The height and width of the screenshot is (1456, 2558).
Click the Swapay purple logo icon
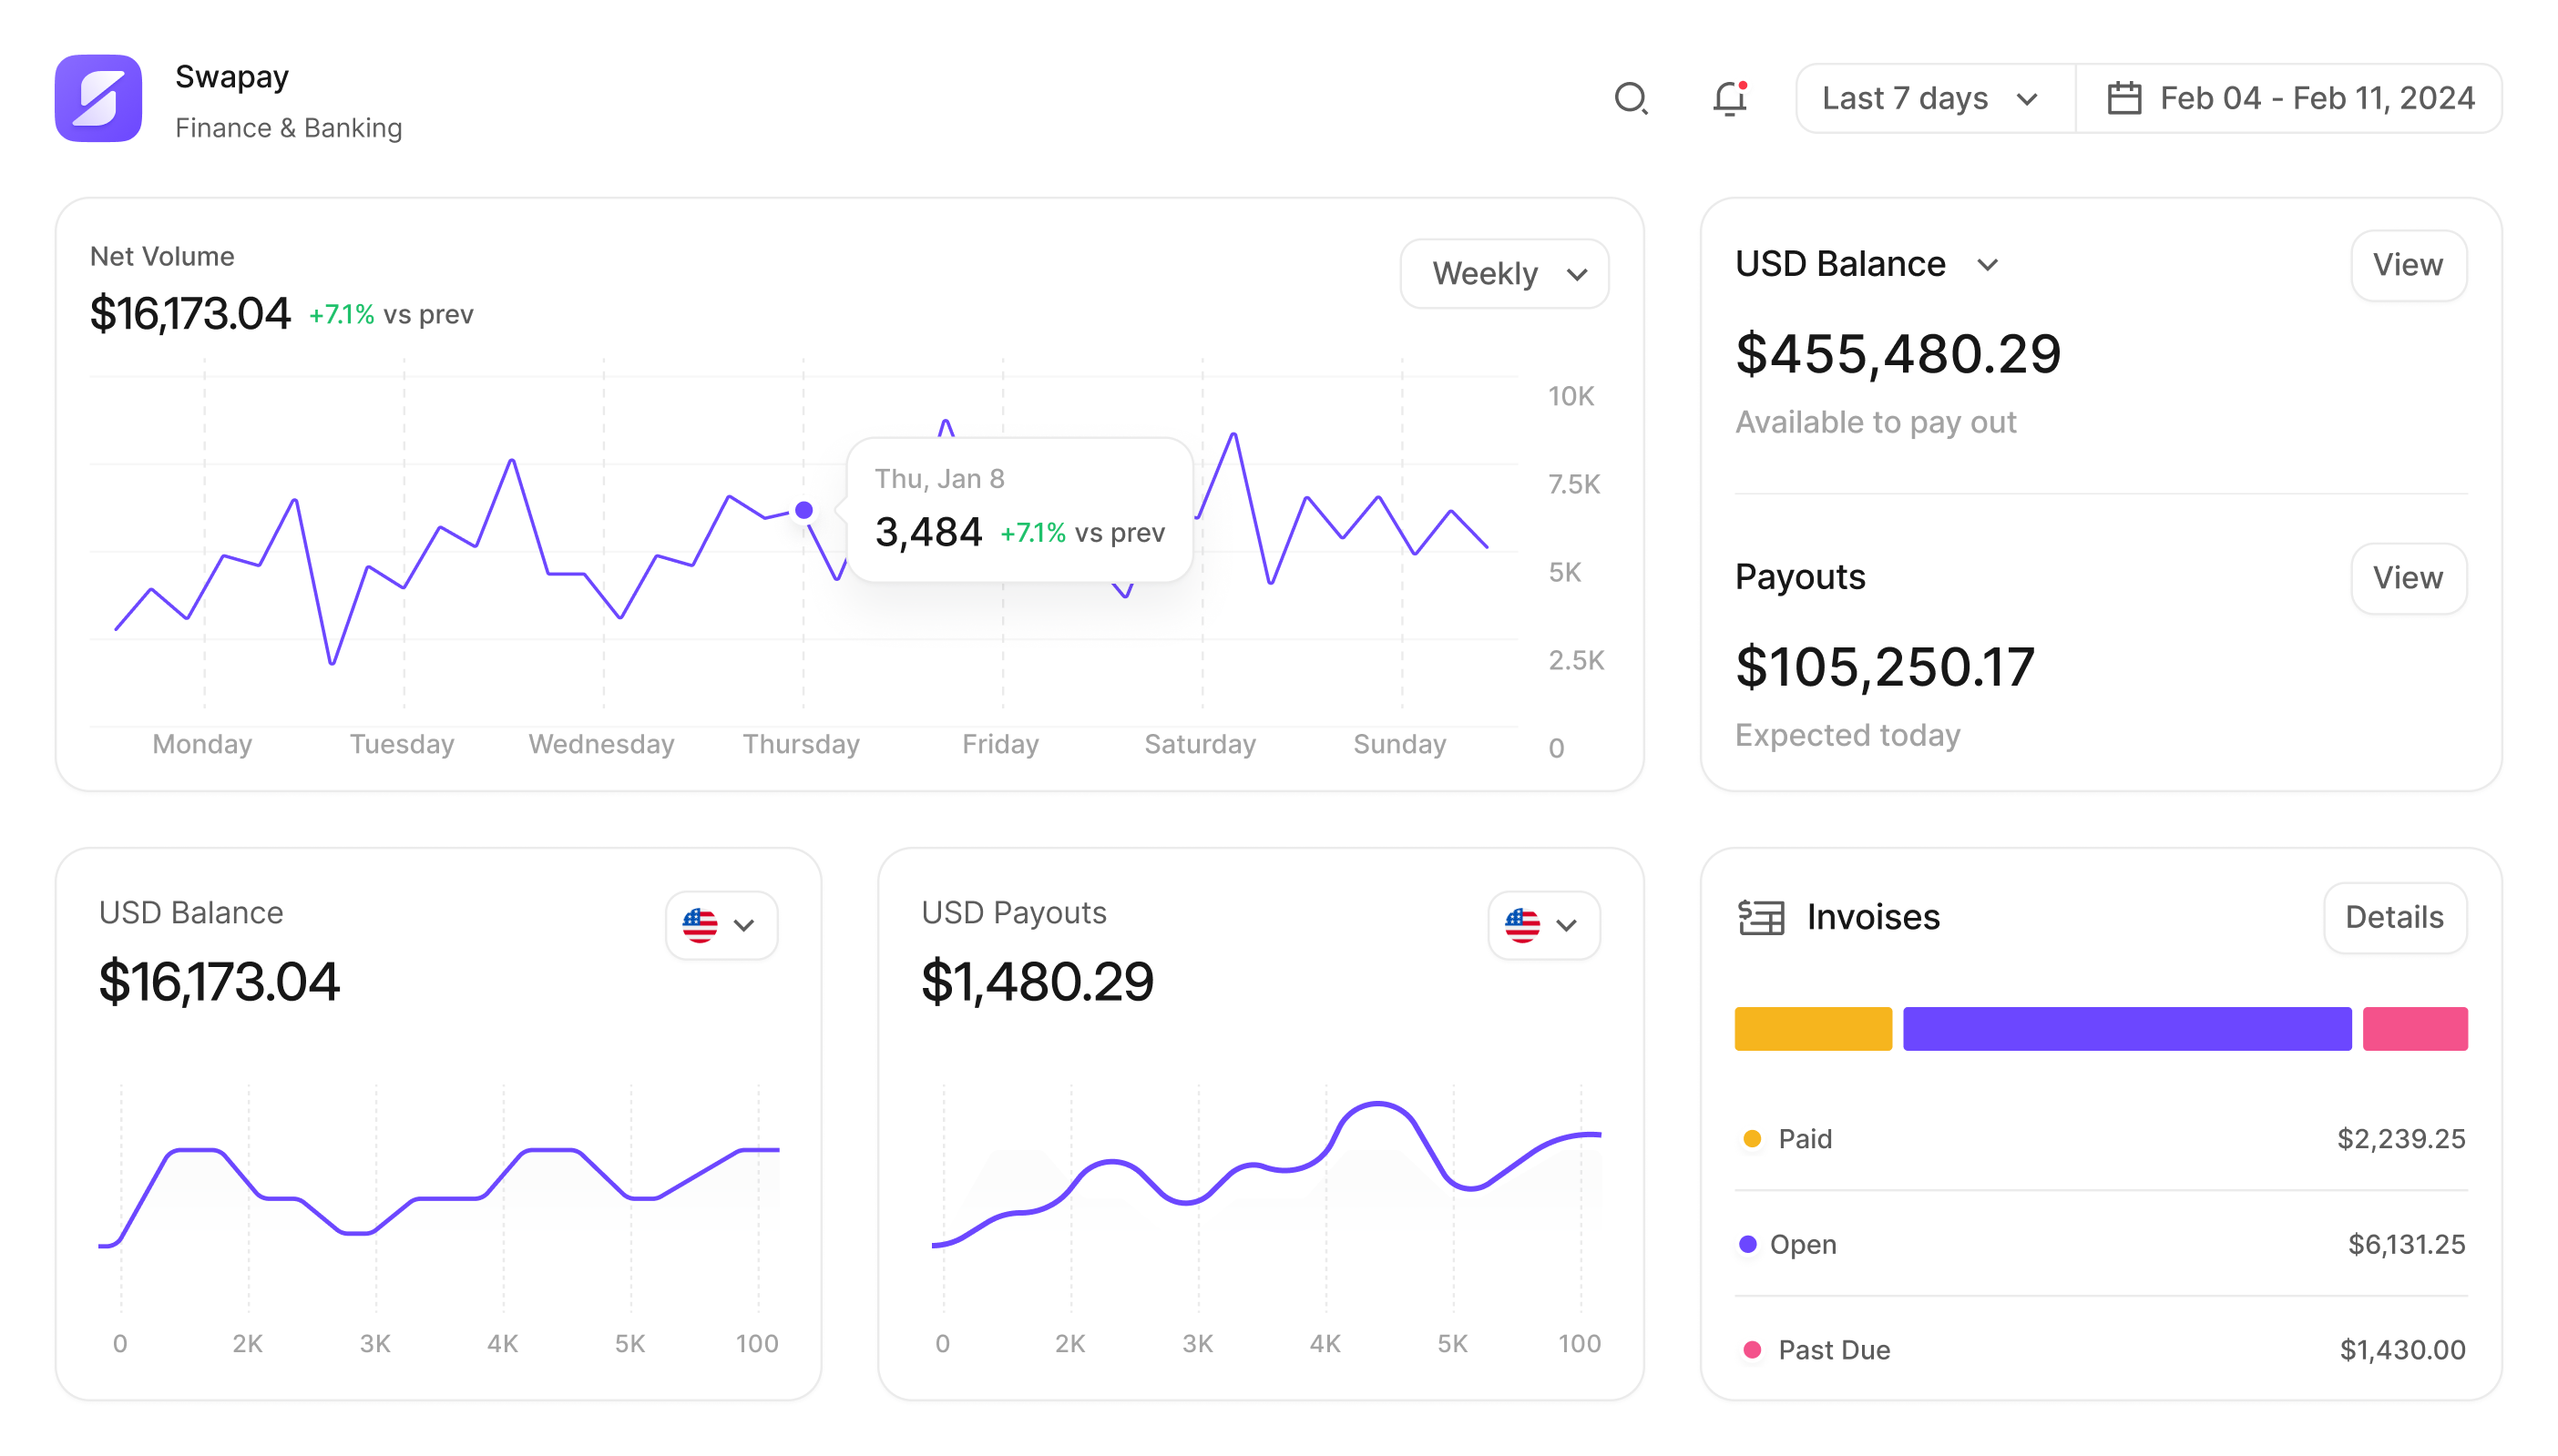[x=98, y=98]
